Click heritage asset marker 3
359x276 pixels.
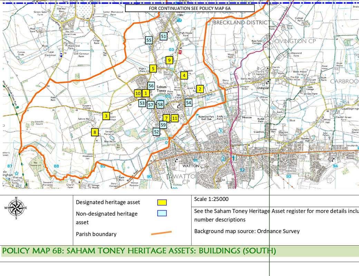(x=106, y=116)
